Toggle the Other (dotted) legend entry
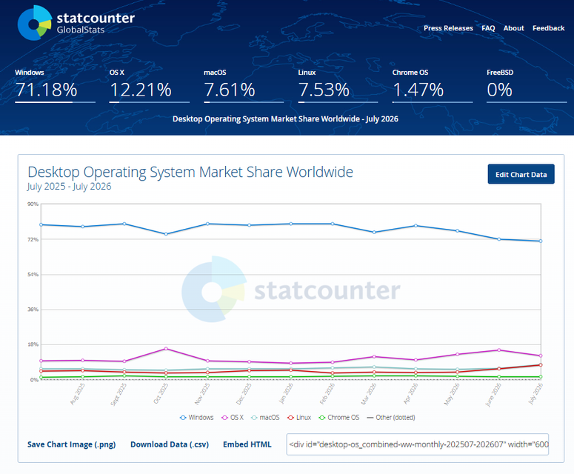This screenshot has width=574, height=474. (x=390, y=417)
